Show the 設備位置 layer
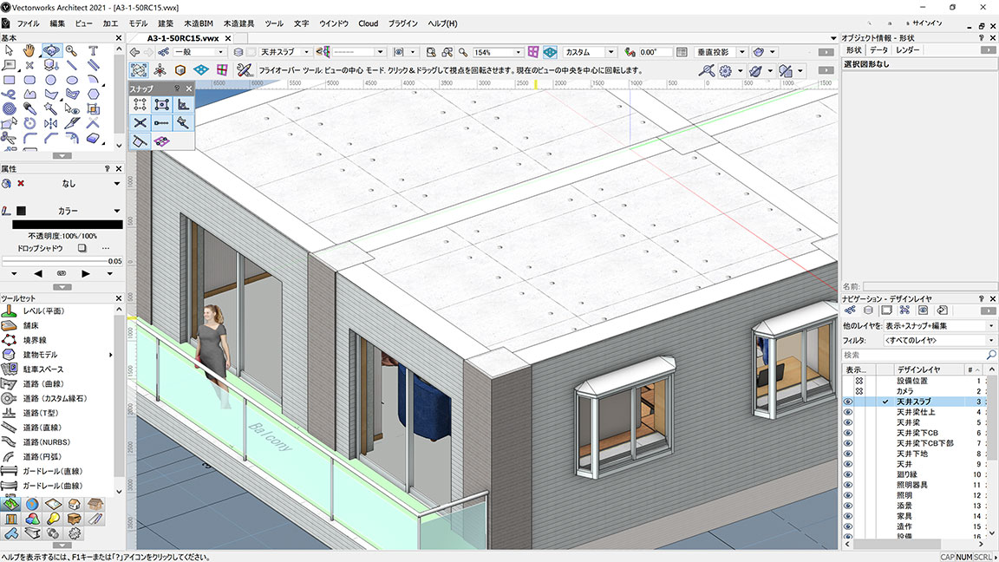999x562 pixels. click(x=848, y=380)
